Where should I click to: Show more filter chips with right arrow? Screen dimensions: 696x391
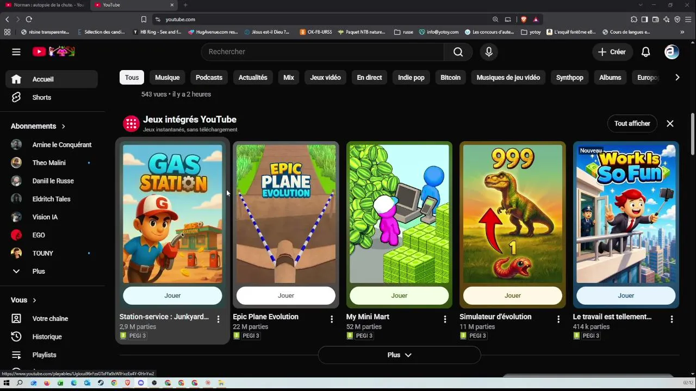coord(677,78)
